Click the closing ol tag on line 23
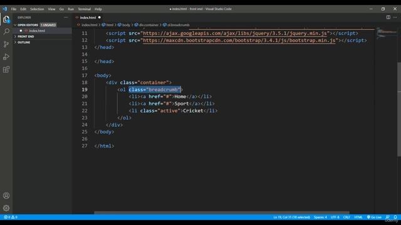The height and width of the screenshot is (225, 401). pyautogui.click(x=124, y=117)
